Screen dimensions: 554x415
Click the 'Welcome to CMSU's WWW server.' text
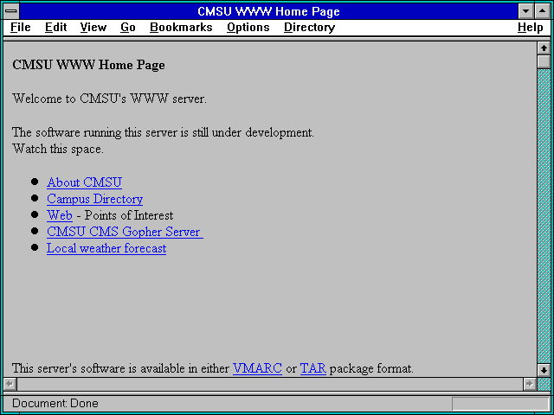tap(110, 99)
